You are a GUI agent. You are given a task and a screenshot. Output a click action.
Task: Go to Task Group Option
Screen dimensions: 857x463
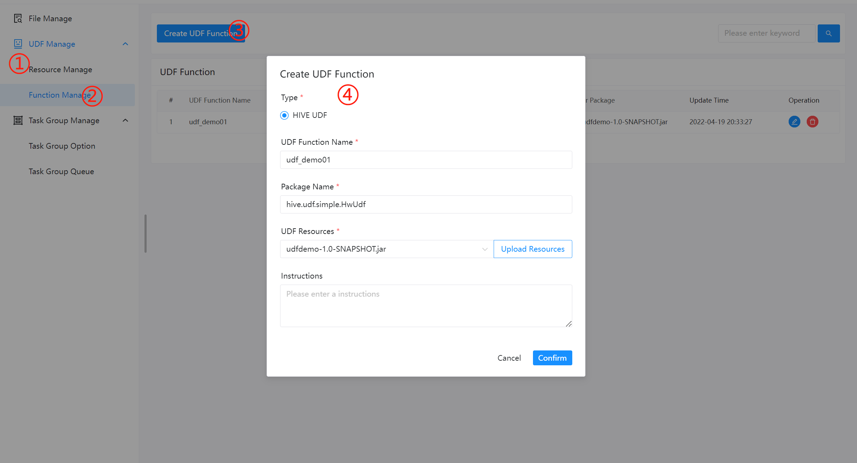coord(62,146)
